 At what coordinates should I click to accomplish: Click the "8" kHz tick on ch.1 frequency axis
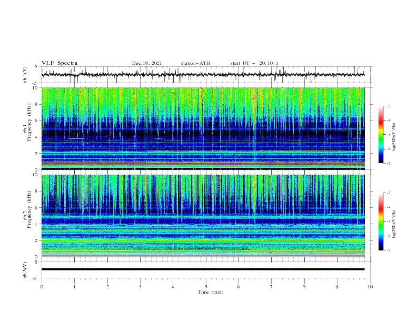tap(37, 104)
